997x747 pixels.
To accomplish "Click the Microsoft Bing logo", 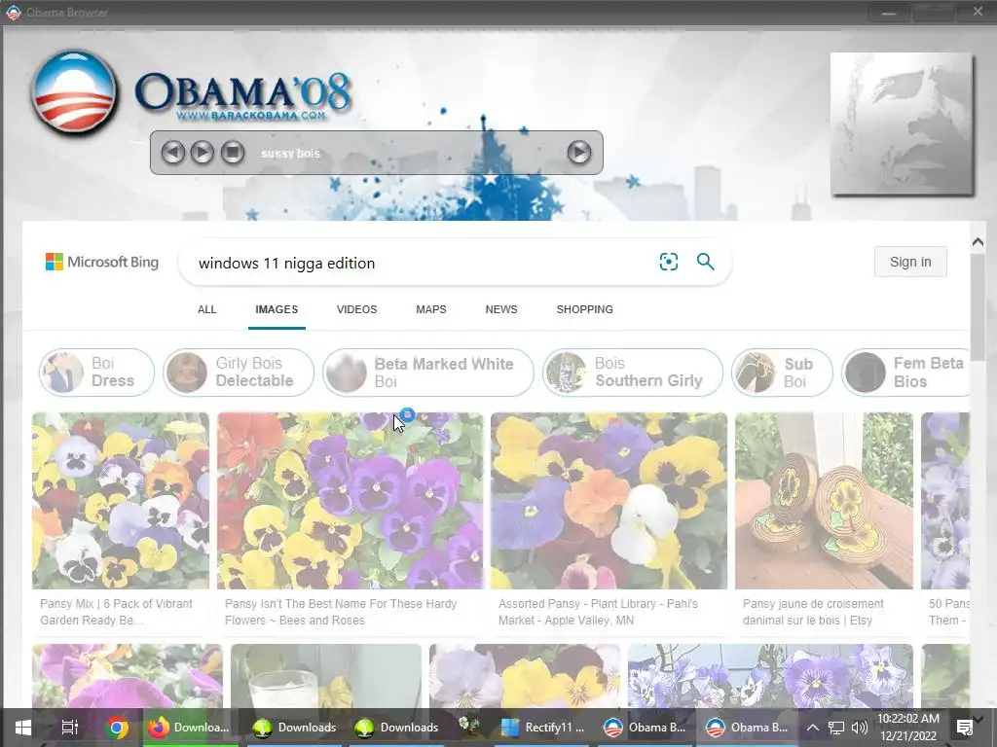I will coord(102,262).
